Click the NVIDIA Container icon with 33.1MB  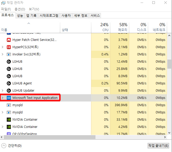9,120
